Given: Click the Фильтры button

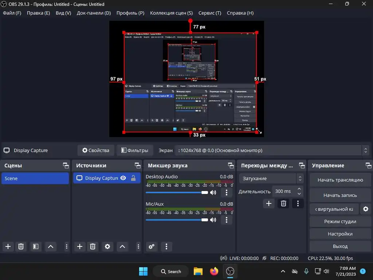Looking at the screenshot, I should [x=135, y=151].
